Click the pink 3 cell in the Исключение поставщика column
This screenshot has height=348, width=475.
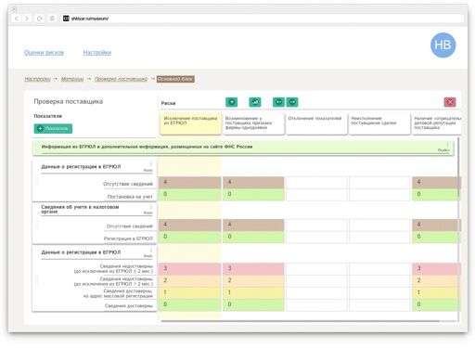tap(191, 268)
